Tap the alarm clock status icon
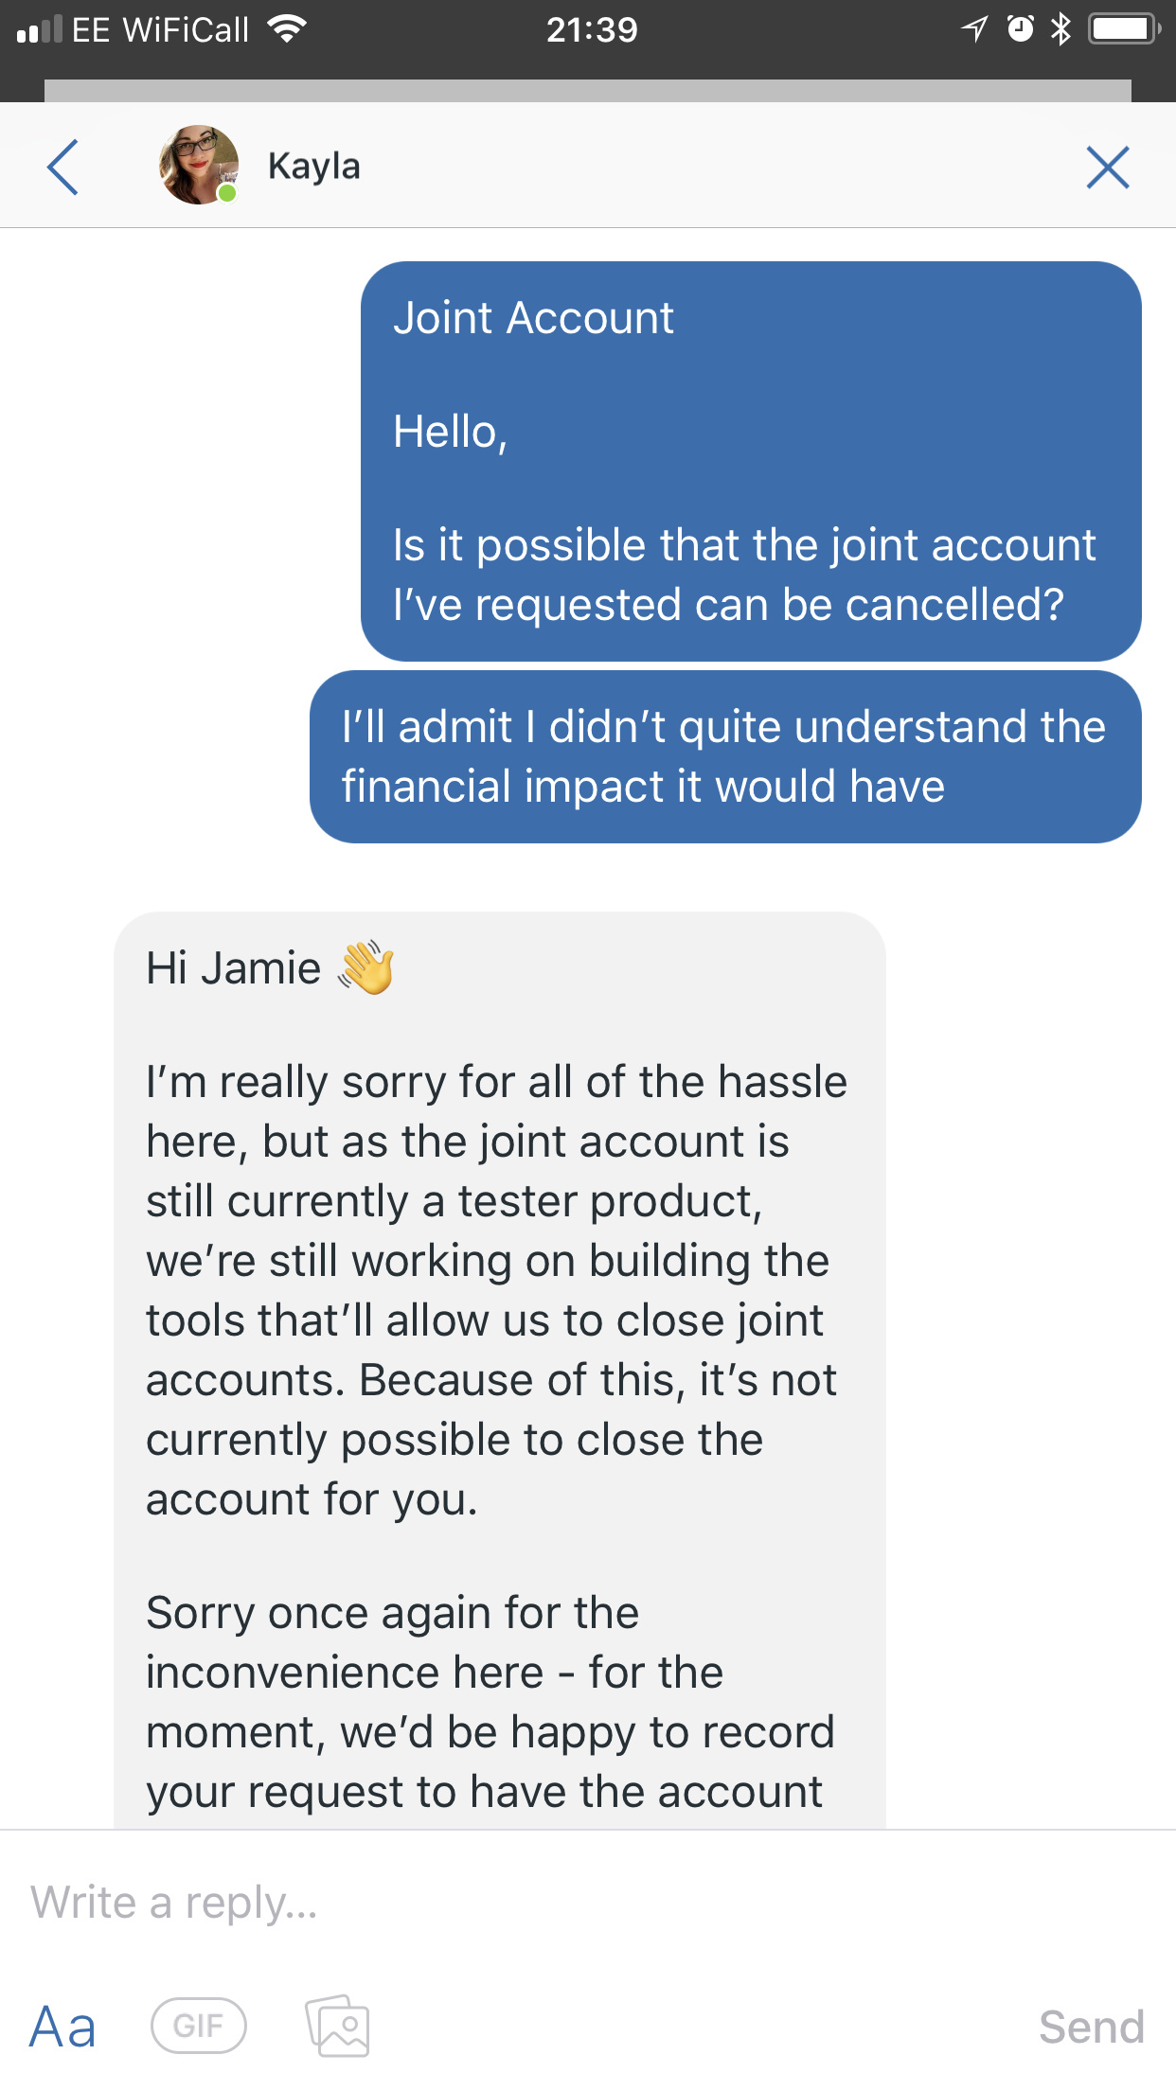The width and height of the screenshot is (1176, 2090). pos(1020,29)
